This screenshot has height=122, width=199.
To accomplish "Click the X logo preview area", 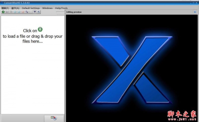I will pyautogui.click(x=132, y=68).
